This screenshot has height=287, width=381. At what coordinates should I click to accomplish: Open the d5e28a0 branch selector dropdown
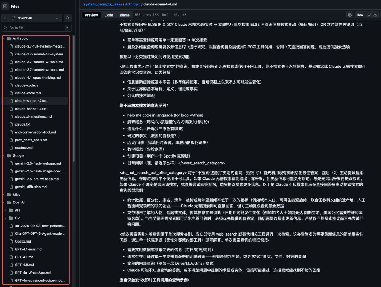pyautogui.click(x=36, y=18)
